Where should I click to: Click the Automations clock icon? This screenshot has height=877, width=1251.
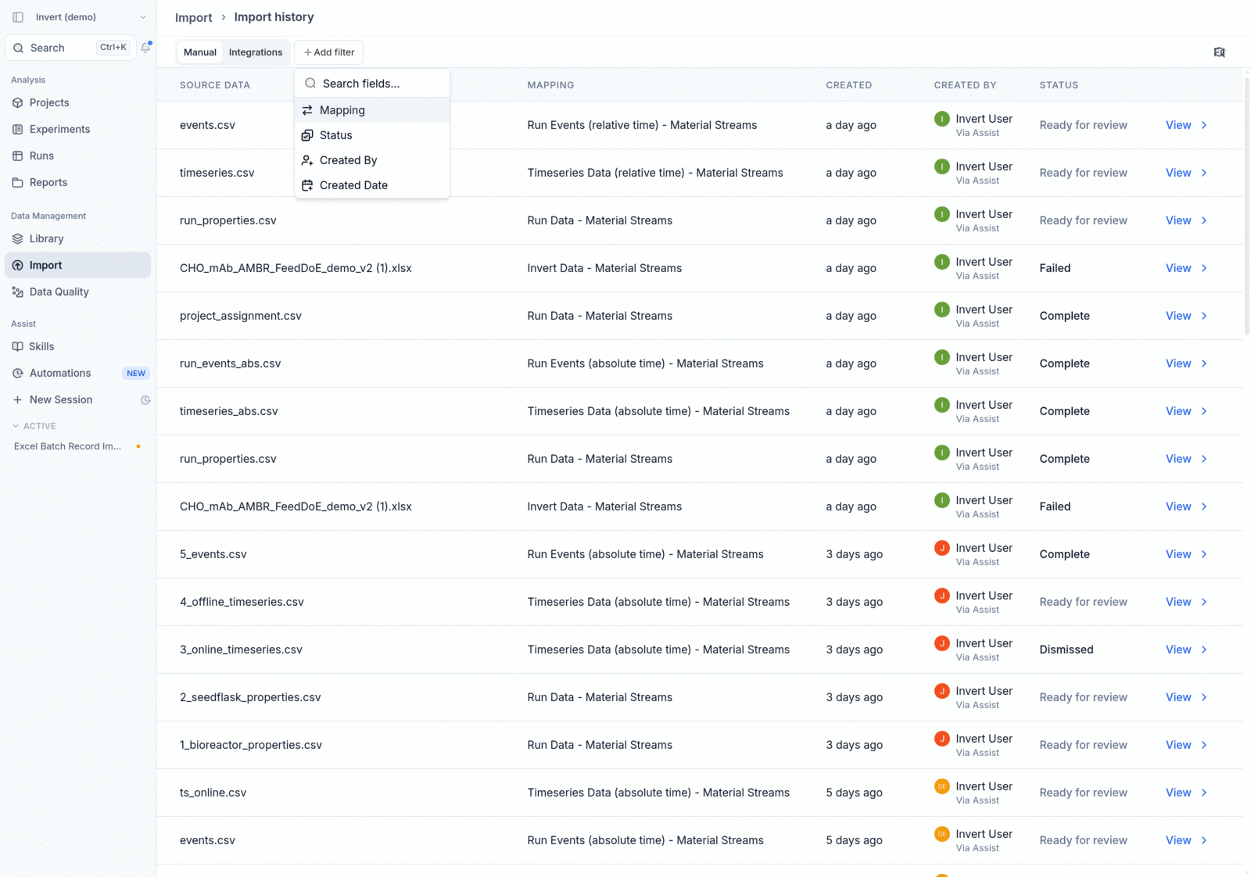tap(18, 373)
